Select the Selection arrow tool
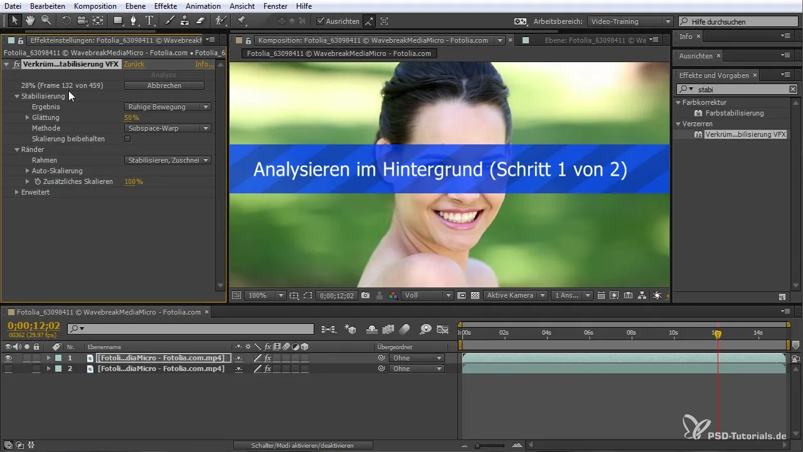This screenshot has width=803, height=452. [15, 21]
